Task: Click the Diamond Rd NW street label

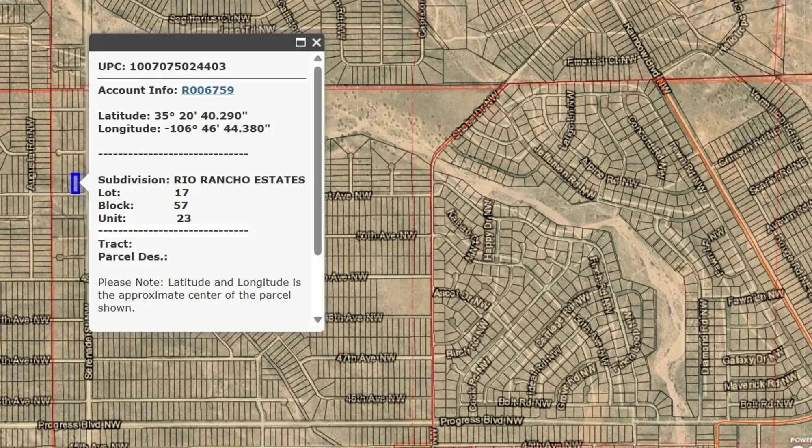Action: coord(704,337)
